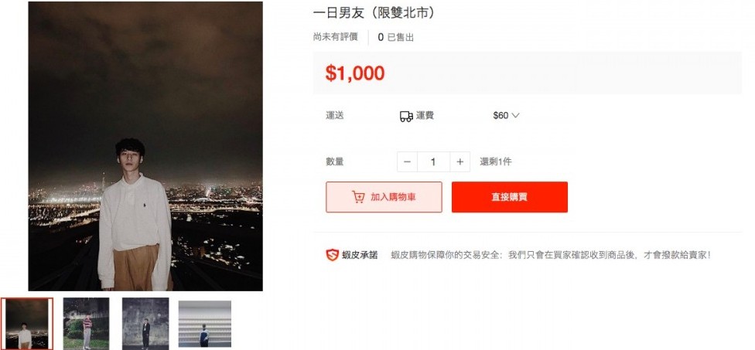Click the $1,000 price text

[x=355, y=73]
